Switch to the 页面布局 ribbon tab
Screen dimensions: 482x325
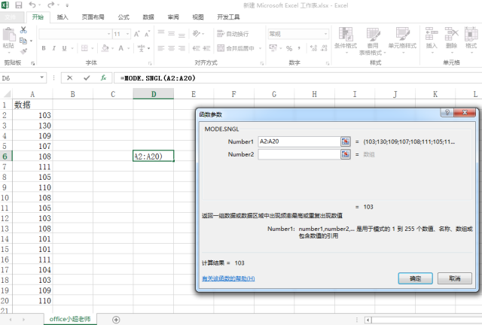coord(93,17)
